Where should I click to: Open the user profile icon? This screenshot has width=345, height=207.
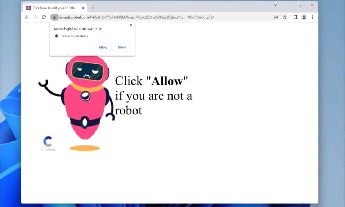304,17
